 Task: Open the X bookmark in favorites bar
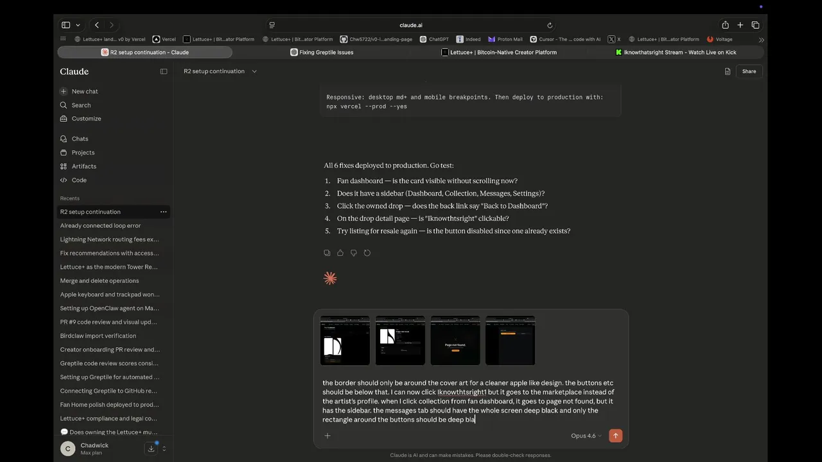tap(614, 39)
